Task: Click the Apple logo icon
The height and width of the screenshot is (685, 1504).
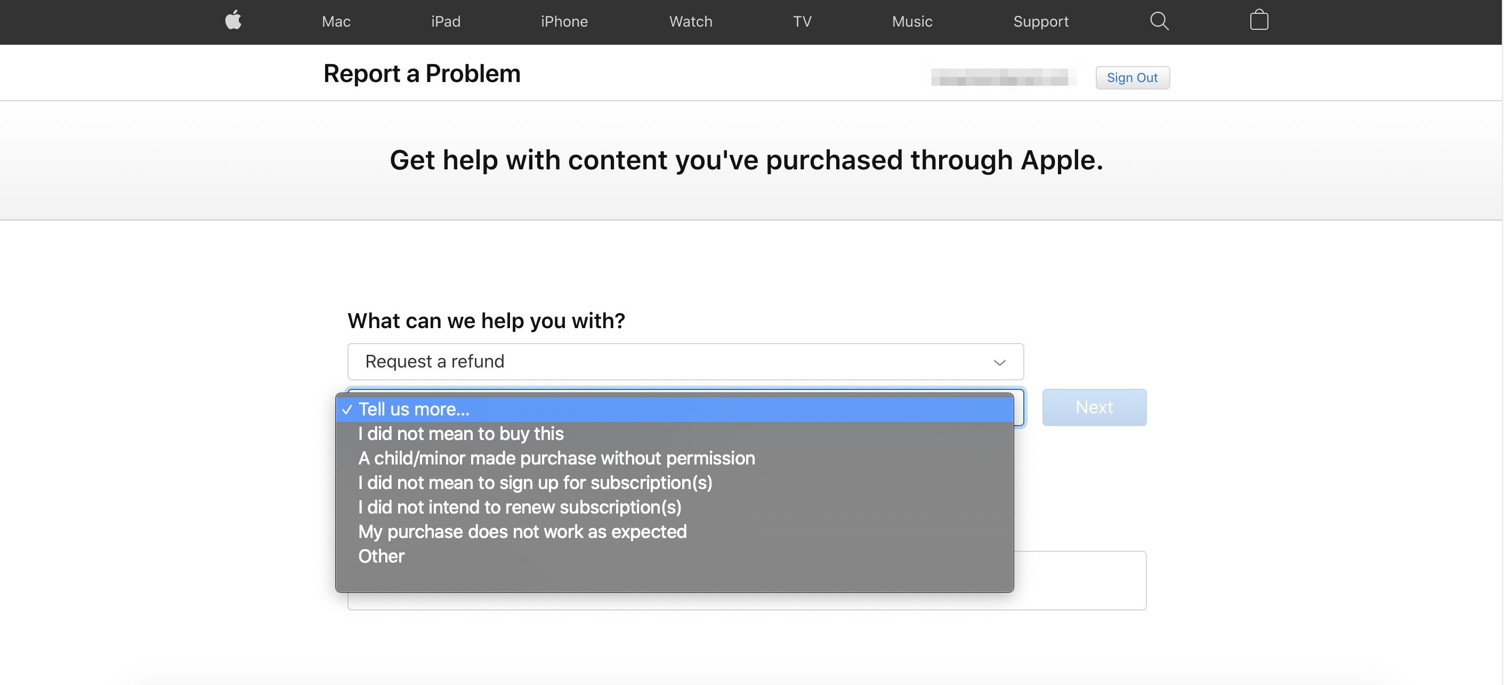Action: point(233,20)
